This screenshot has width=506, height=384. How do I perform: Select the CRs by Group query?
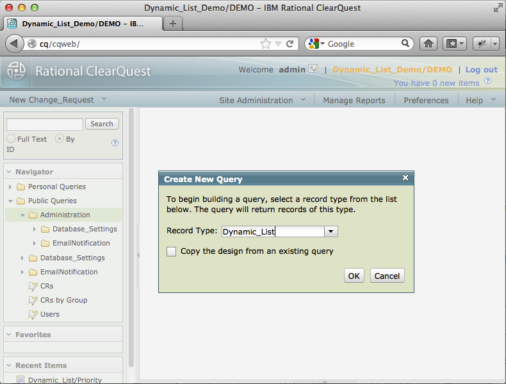pos(63,300)
